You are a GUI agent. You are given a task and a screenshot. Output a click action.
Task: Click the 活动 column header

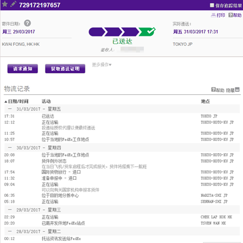(x=46, y=102)
